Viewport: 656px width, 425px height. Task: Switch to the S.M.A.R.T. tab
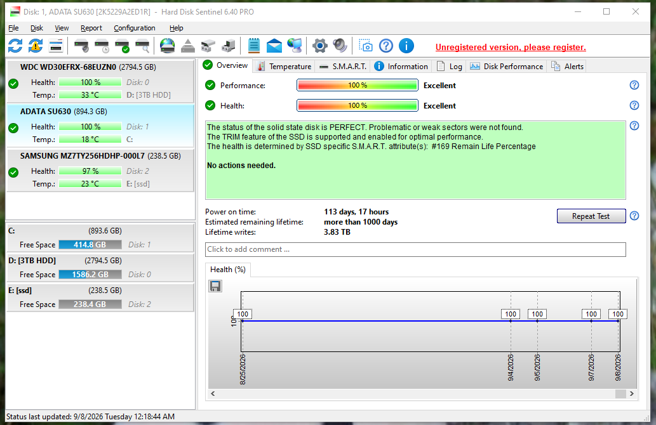point(343,67)
